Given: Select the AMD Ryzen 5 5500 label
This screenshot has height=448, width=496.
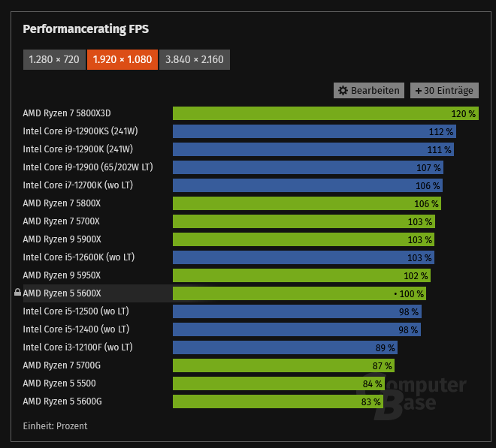Looking at the screenshot, I should point(59,383).
